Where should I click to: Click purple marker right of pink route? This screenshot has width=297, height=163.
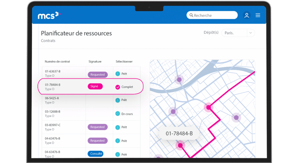pyautogui.click(x=236, y=118)
